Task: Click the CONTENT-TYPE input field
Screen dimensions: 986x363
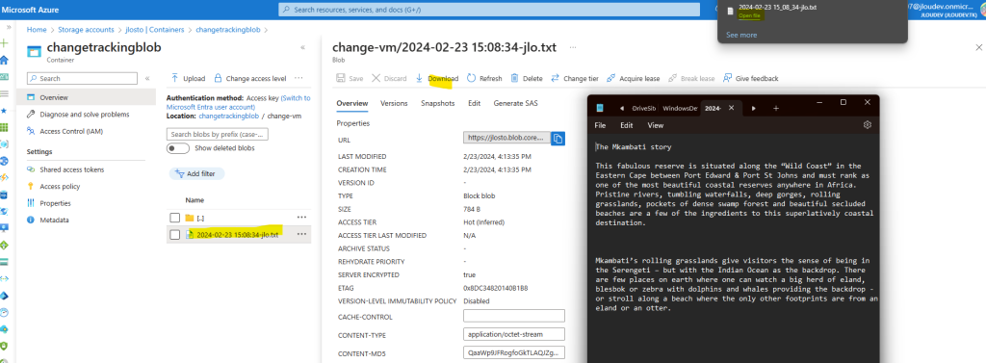Action: (x=514, y=334)
